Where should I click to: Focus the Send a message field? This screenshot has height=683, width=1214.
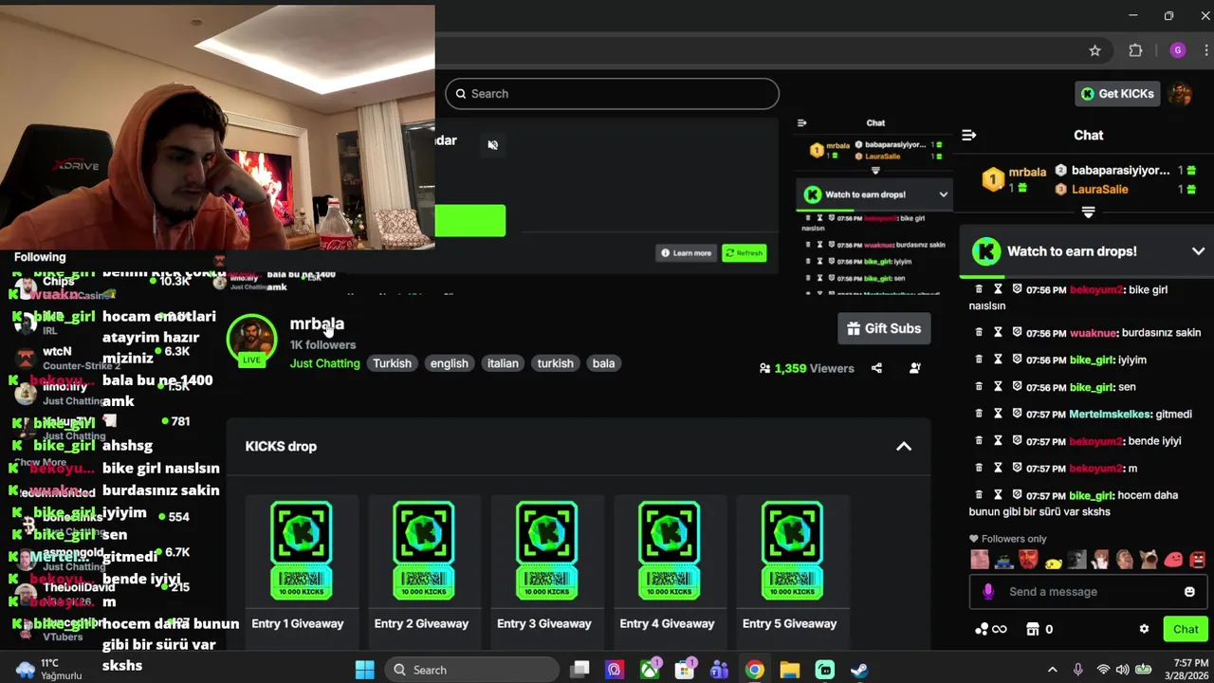pos(1087,592)
